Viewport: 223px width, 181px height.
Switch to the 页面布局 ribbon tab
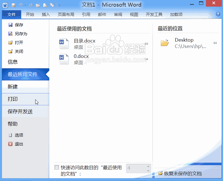pos(66,15)
